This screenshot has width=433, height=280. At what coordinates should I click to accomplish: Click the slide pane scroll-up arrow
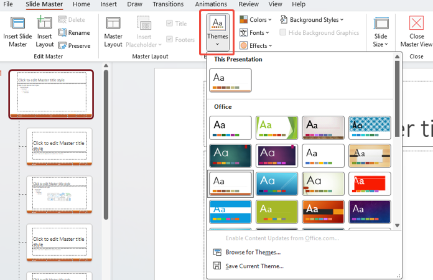106,66
